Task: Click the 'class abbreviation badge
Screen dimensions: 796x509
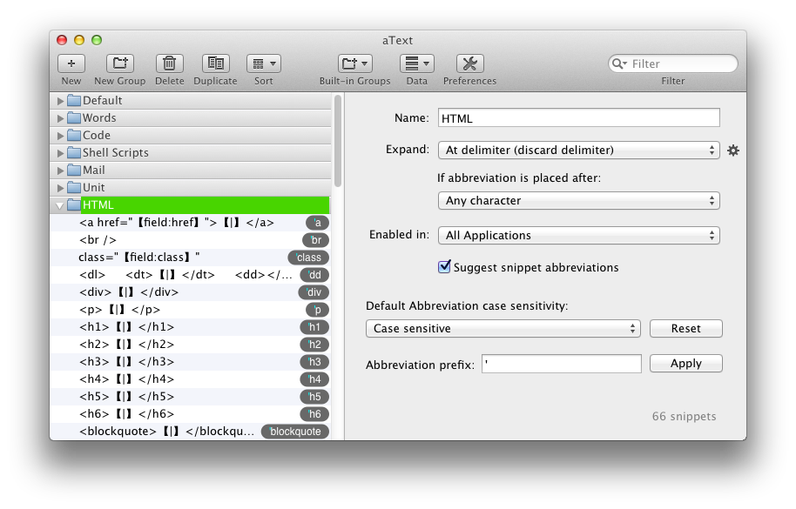Action: click(x=308, y=258)
